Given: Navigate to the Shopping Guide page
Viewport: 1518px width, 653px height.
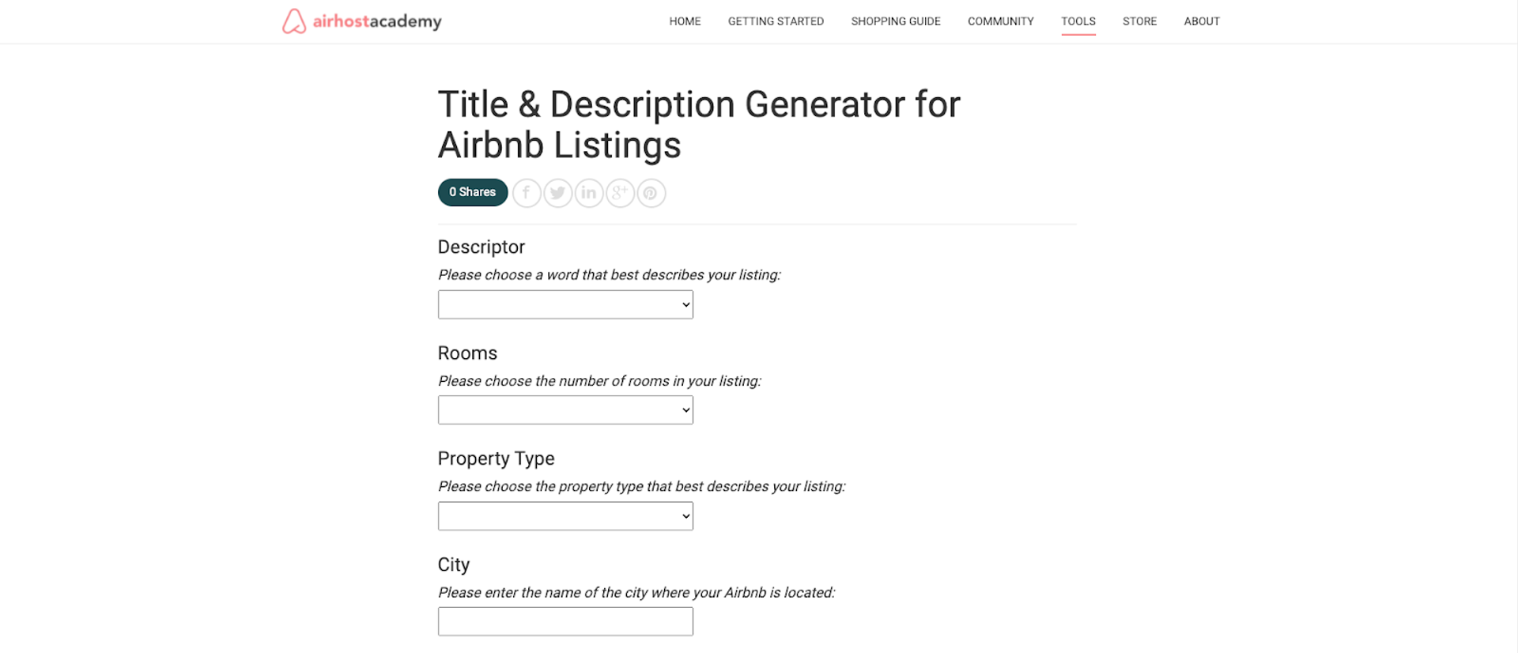Looking at the screenshot, I should (x=895, y=21).
